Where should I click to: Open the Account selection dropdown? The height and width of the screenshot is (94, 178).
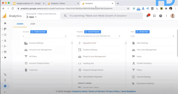(x=45, y=36)
